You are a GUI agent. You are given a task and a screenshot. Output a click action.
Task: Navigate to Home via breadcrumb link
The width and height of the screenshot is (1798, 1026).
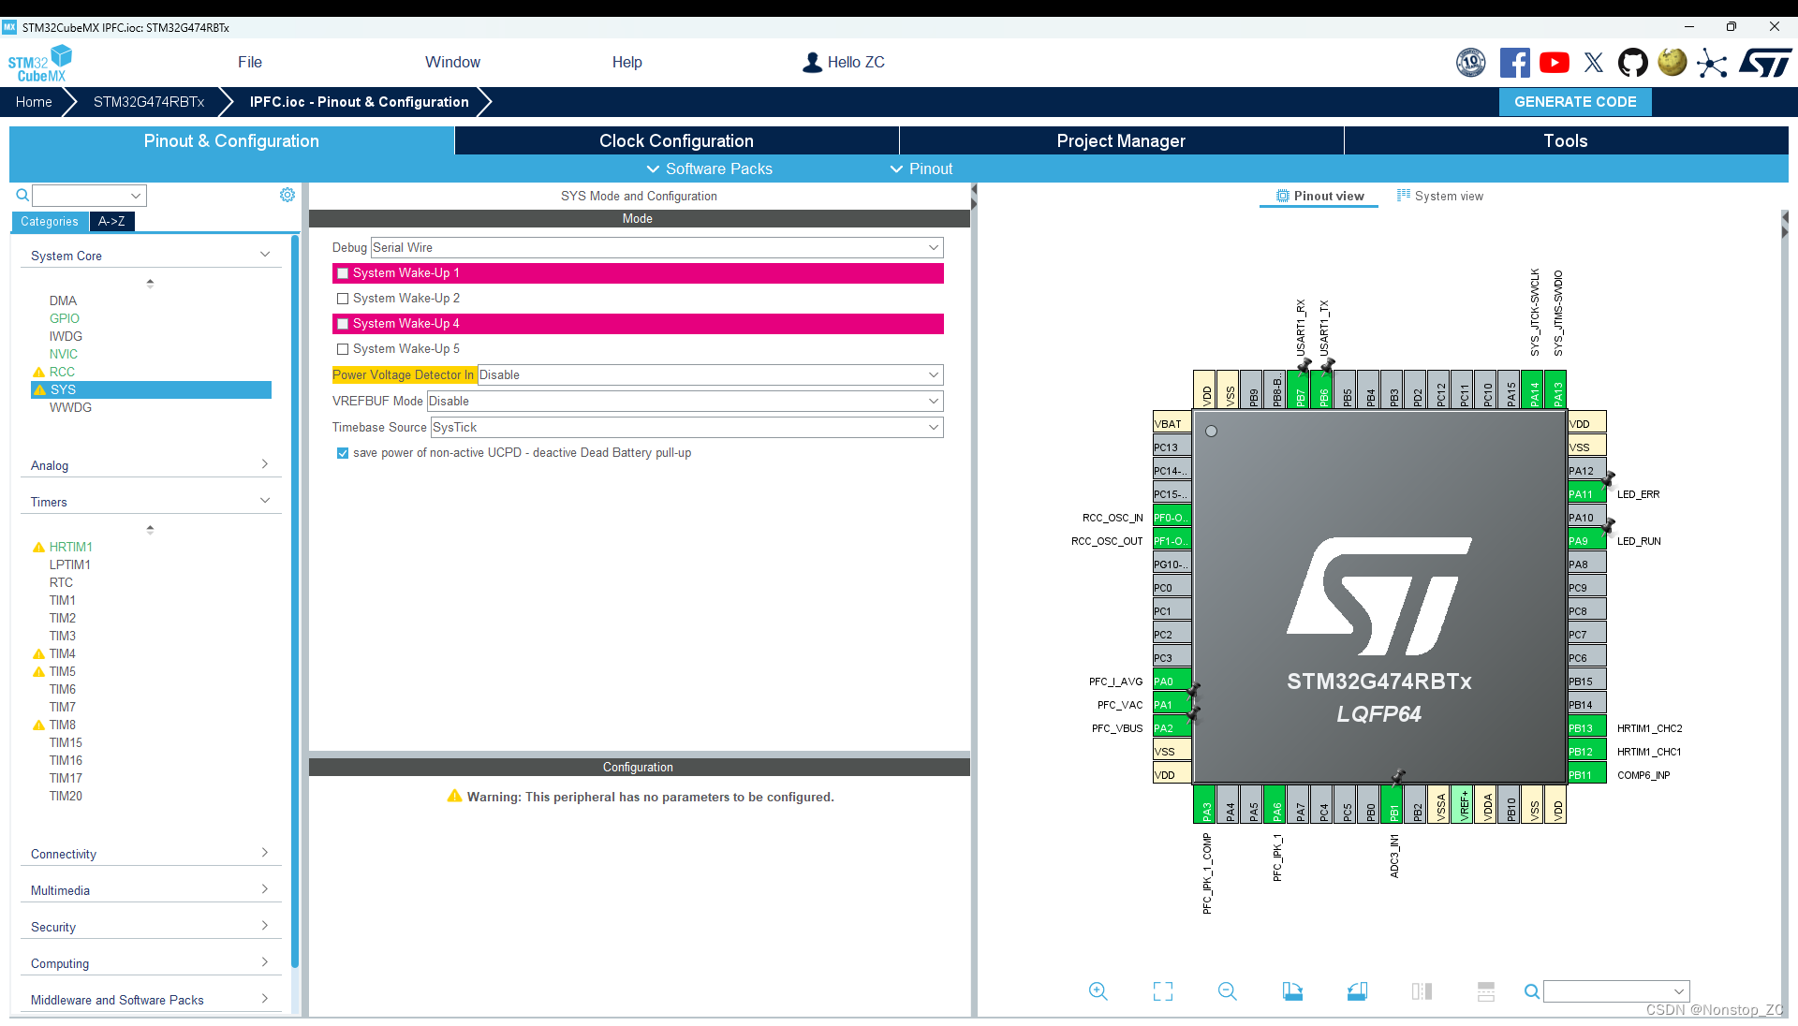point(34,101)
